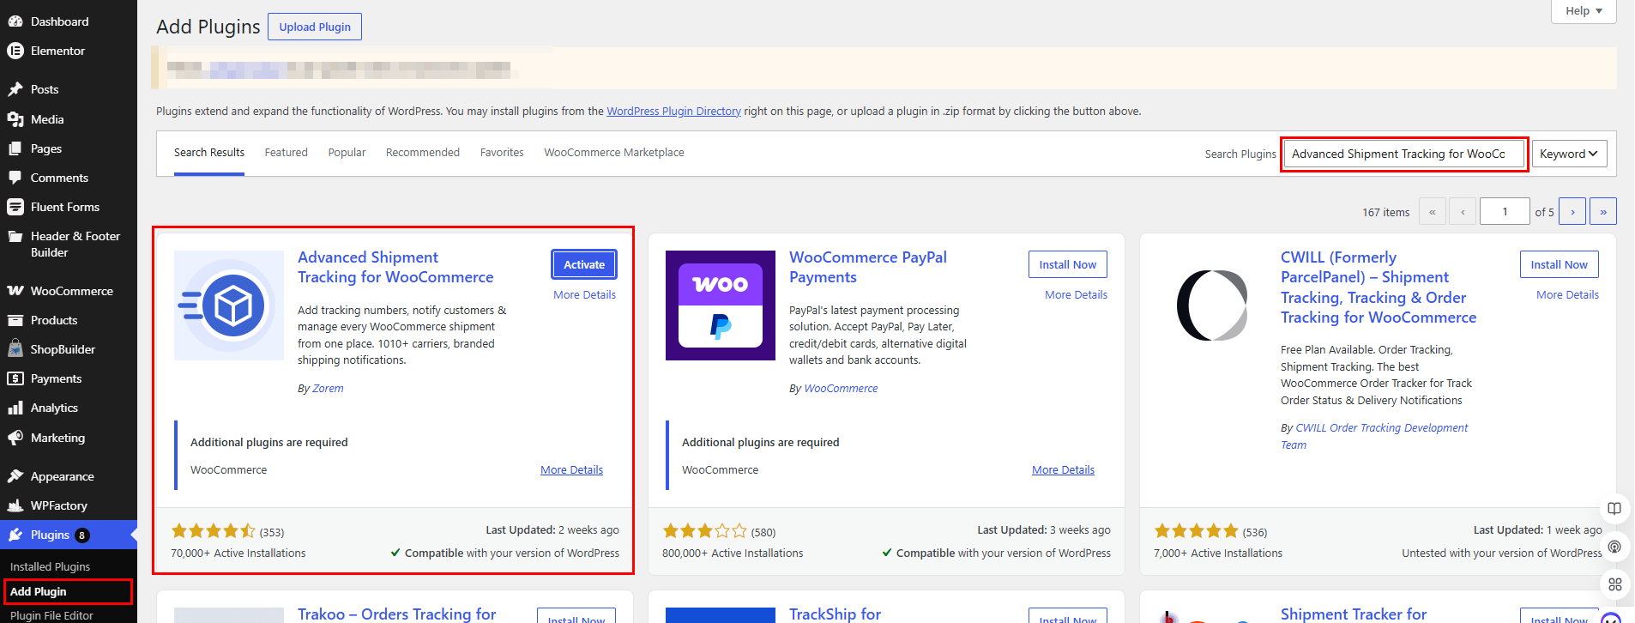Switch to the Popular tab
This screenshot has width=1635, height=623.
point(347,153)
